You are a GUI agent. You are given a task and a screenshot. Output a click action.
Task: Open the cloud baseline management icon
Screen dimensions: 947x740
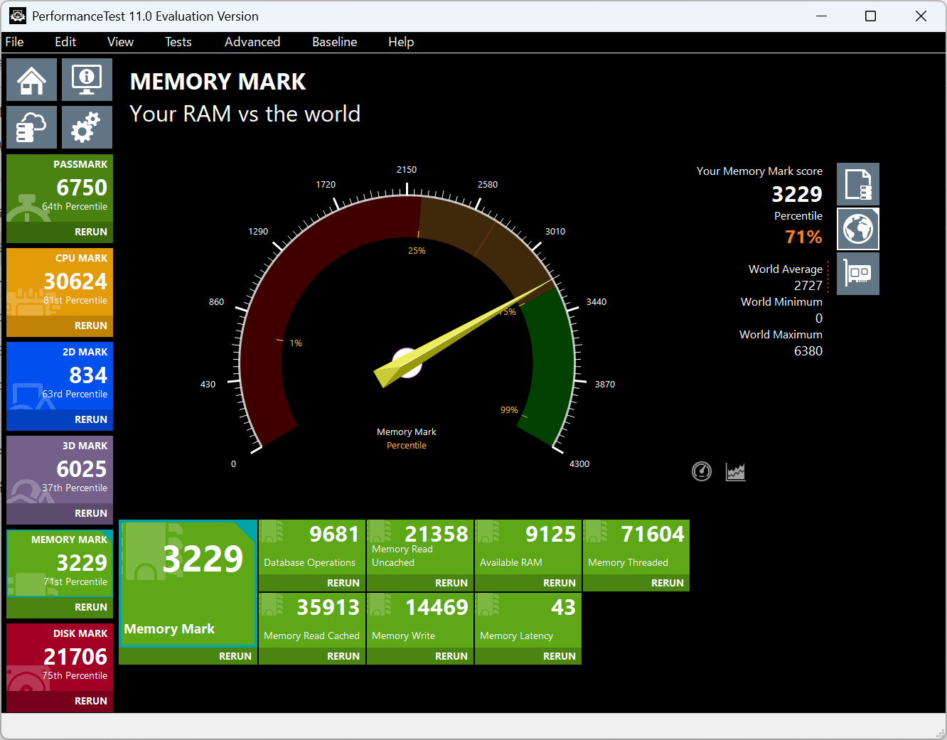click(31, 127)
